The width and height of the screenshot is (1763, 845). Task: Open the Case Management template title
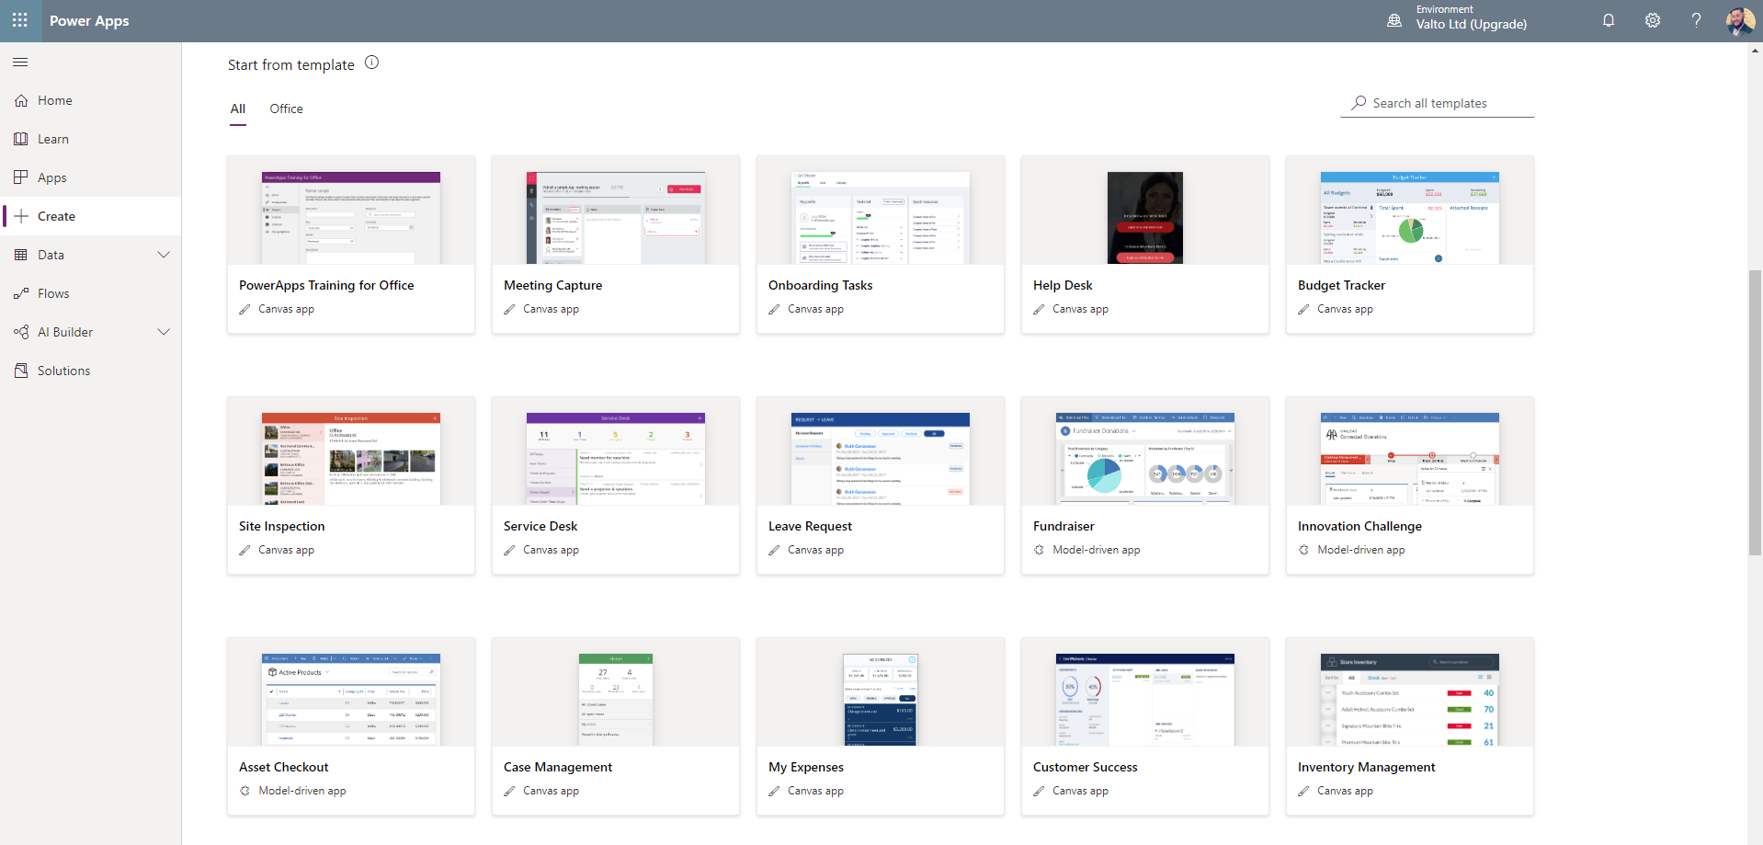(x=558, y=767)
